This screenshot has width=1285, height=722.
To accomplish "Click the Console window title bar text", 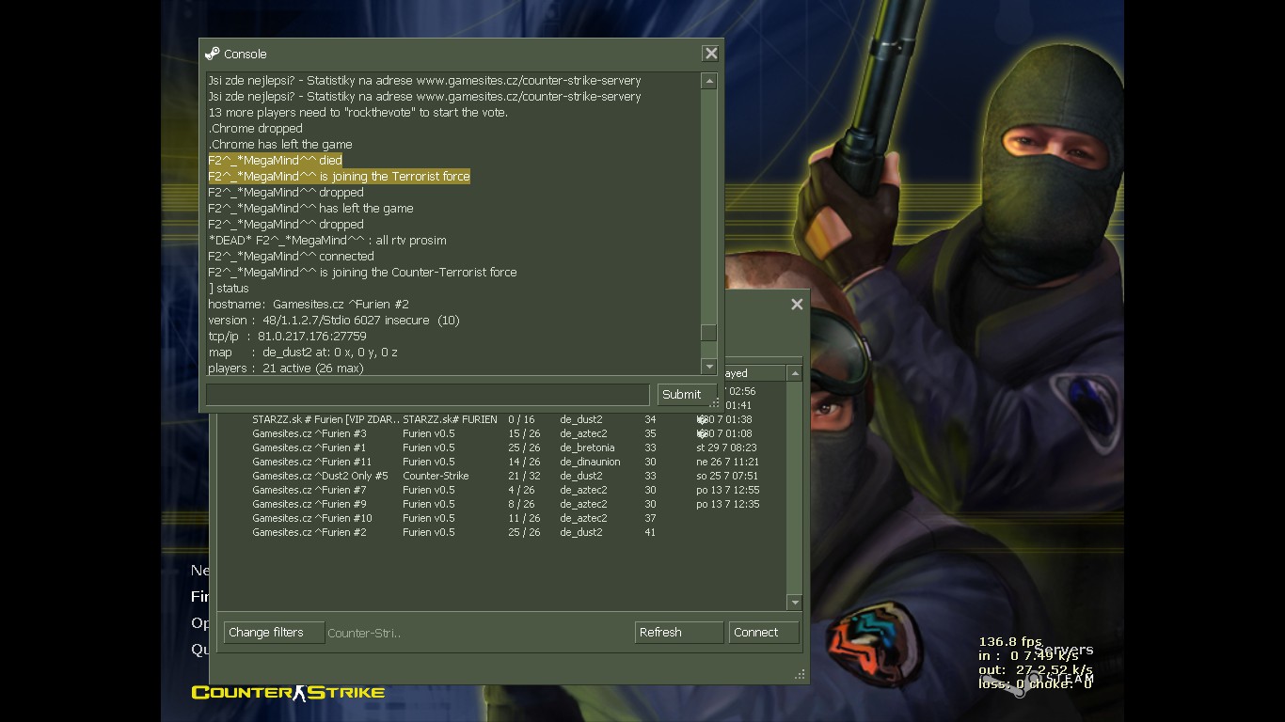I will [x=246, y=54].
